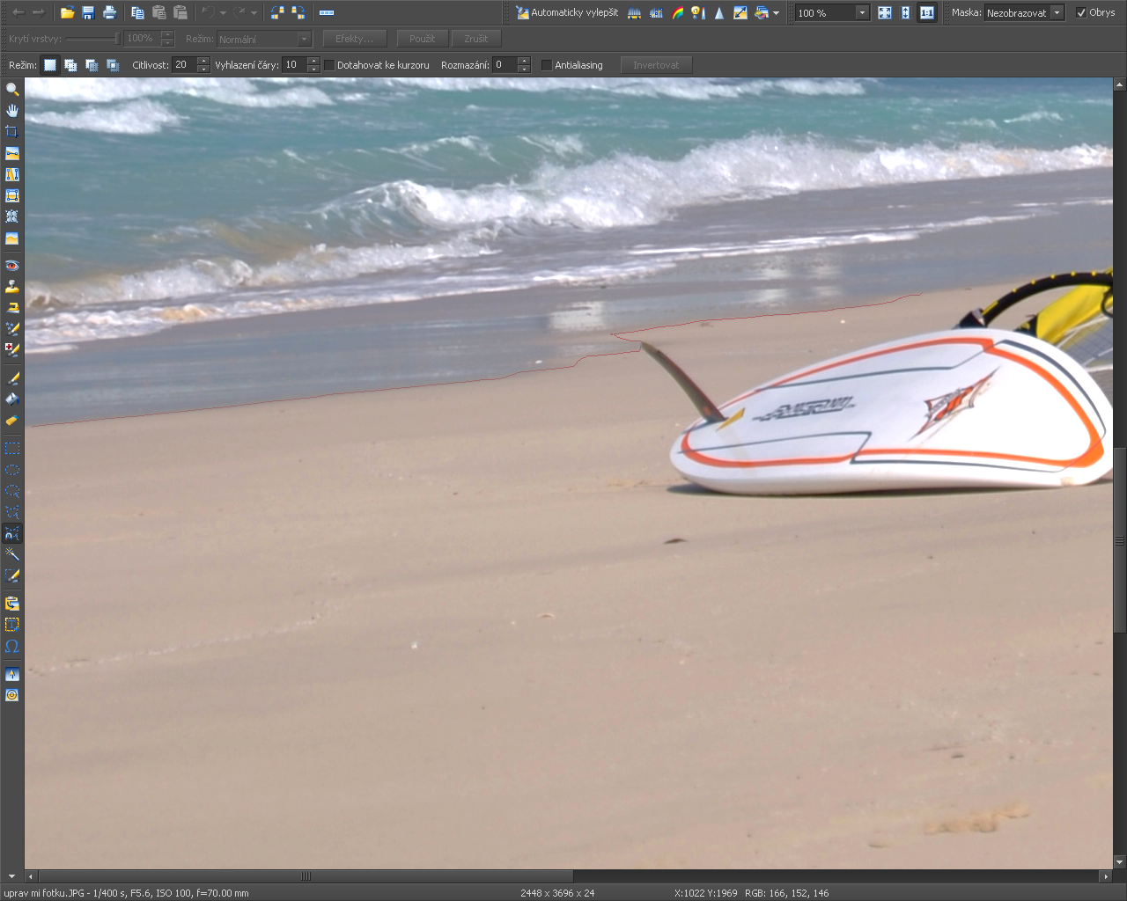Click the Invertovat button

coord(656,65)
